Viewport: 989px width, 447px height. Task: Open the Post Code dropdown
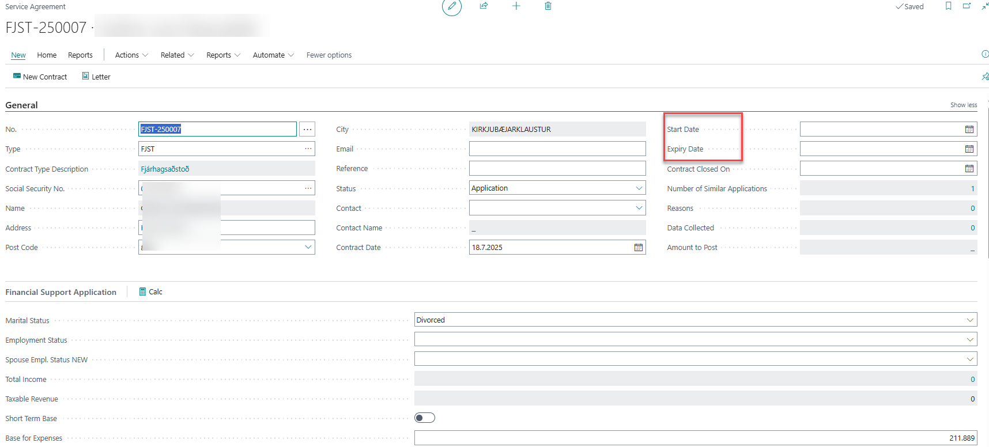pos(308,247)
